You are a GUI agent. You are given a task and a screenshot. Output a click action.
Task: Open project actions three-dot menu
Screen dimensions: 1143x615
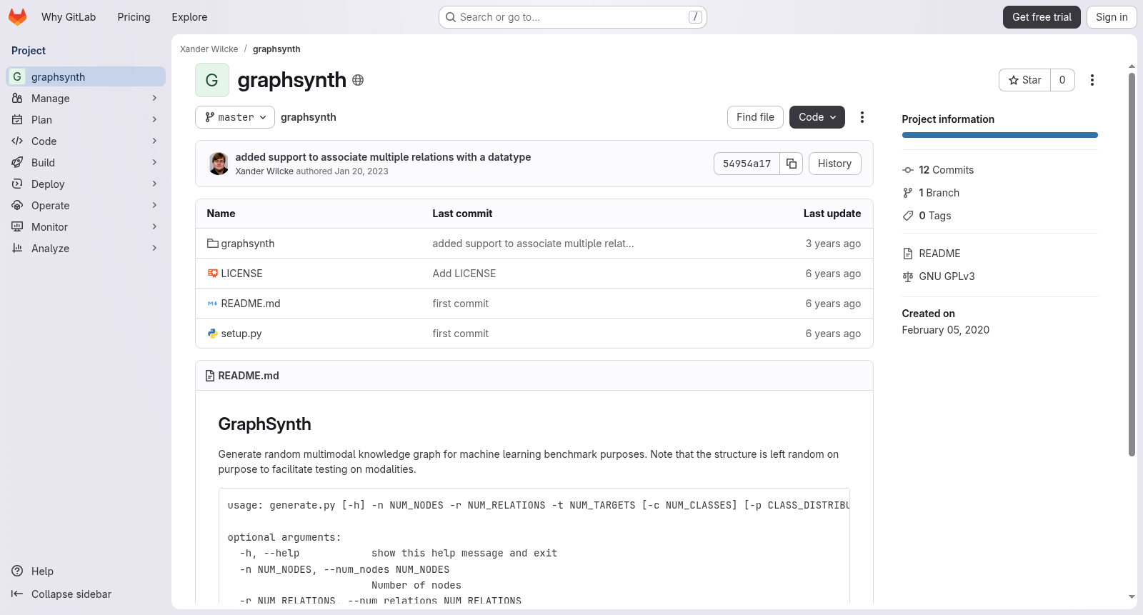point(1092,80)
